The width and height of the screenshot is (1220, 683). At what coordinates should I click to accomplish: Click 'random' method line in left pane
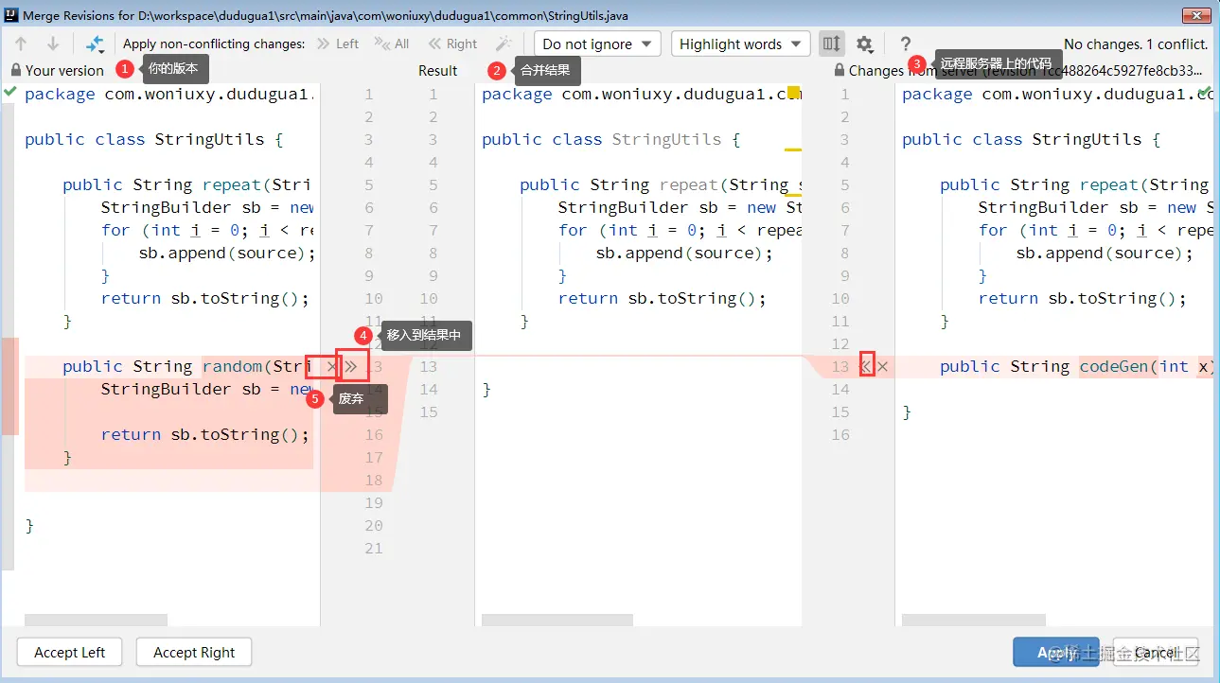tap(187, 366)
